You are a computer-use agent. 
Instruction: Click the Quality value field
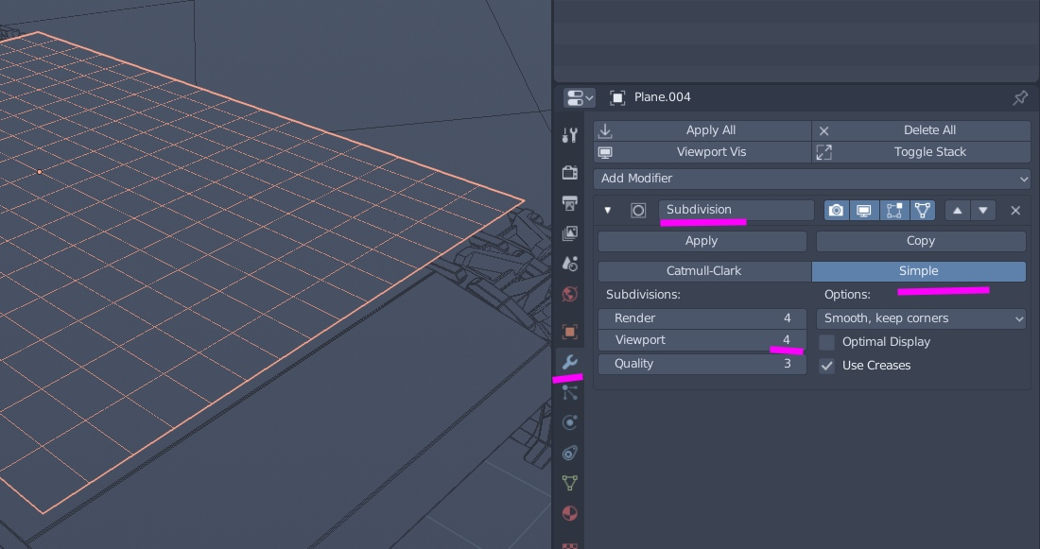(x=702, y=364)
